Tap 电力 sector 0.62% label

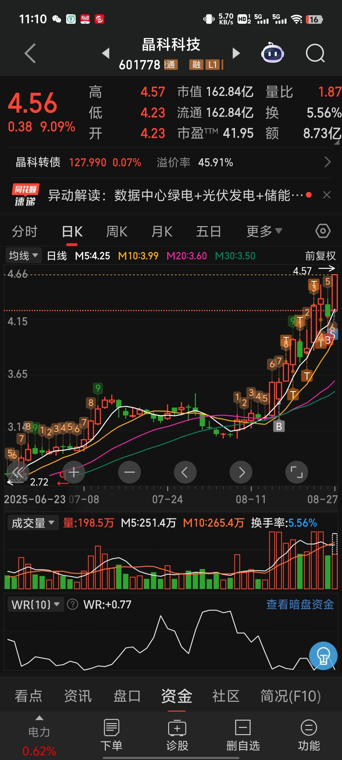[39, 751]
